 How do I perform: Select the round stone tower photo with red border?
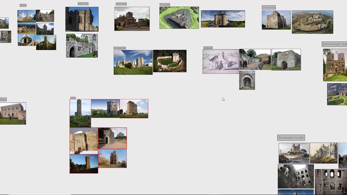click(105, 108)
